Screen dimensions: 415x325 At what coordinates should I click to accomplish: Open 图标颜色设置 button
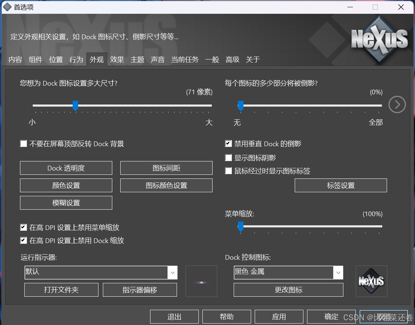[x=166, y=185]
